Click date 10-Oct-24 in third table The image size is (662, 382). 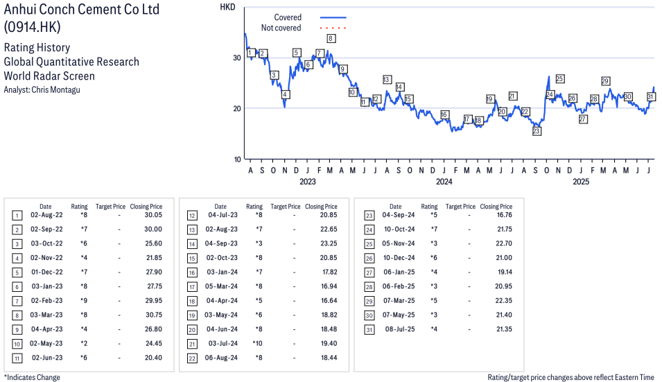399,229
